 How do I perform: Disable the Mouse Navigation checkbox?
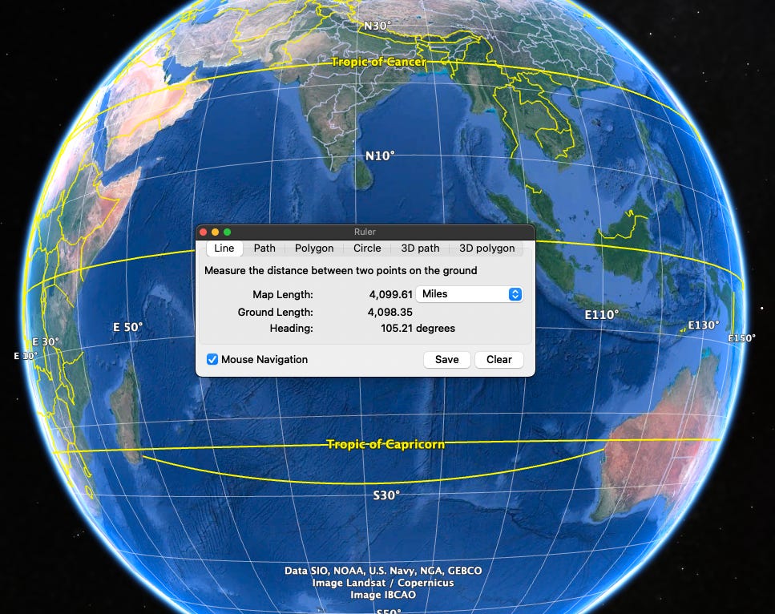212,359
